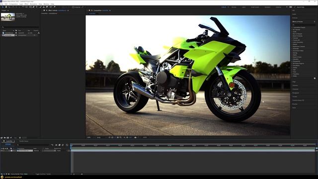Enable the Snapping checkbox
The image size is (318, 179).
[73, 7]
